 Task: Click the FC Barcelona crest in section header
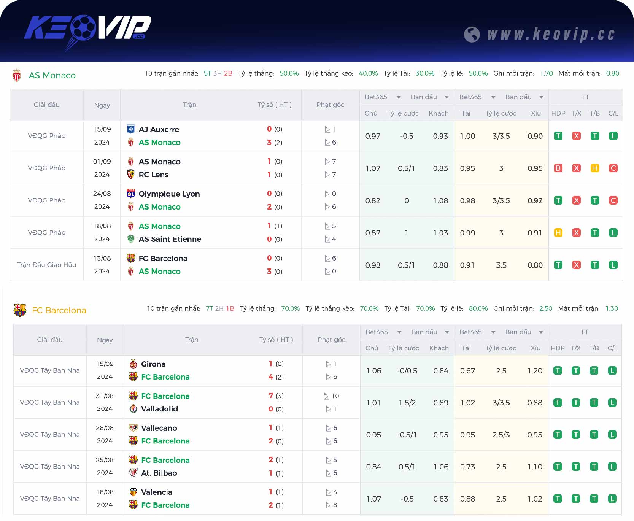point(20,310)
